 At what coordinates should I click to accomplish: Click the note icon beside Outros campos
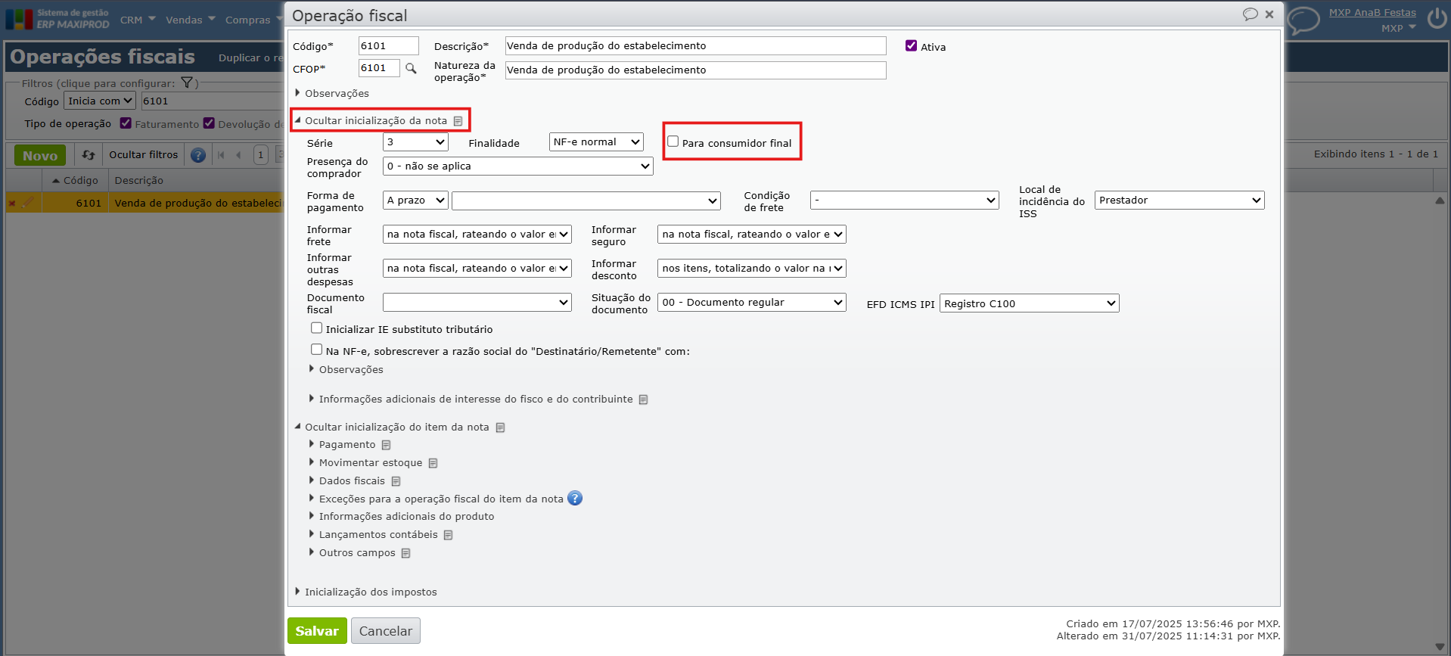[405, 553]
